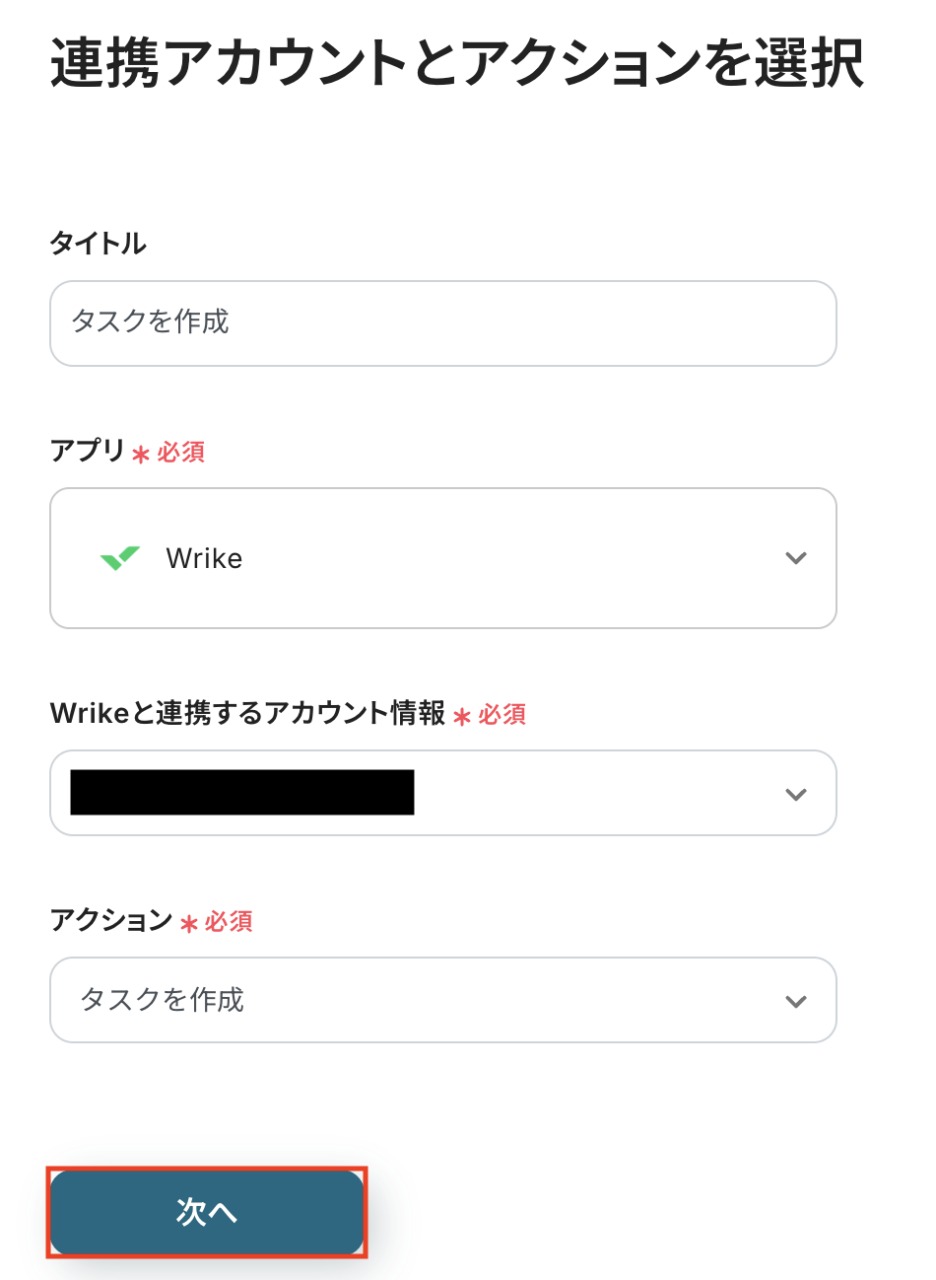
Task: Click the 必須 marker beside アプリ
Action: [x=181, y=452]
